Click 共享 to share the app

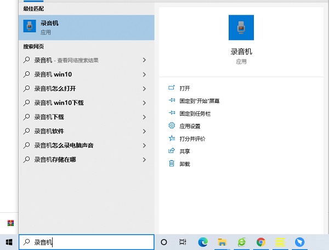point(184,151)
